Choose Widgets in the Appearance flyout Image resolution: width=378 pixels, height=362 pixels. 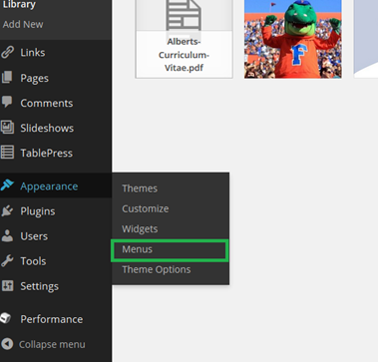140,229
